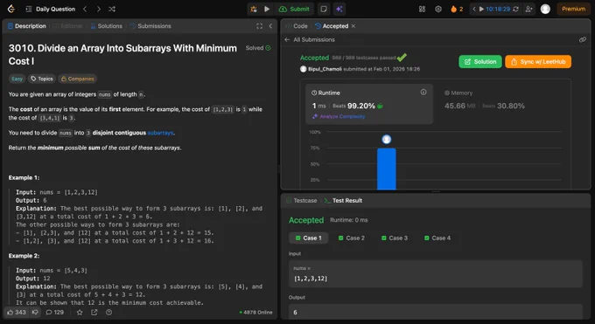Screen dimensions: 595x324
Task: Open the debugger icon beside Run
Action: 254,9
